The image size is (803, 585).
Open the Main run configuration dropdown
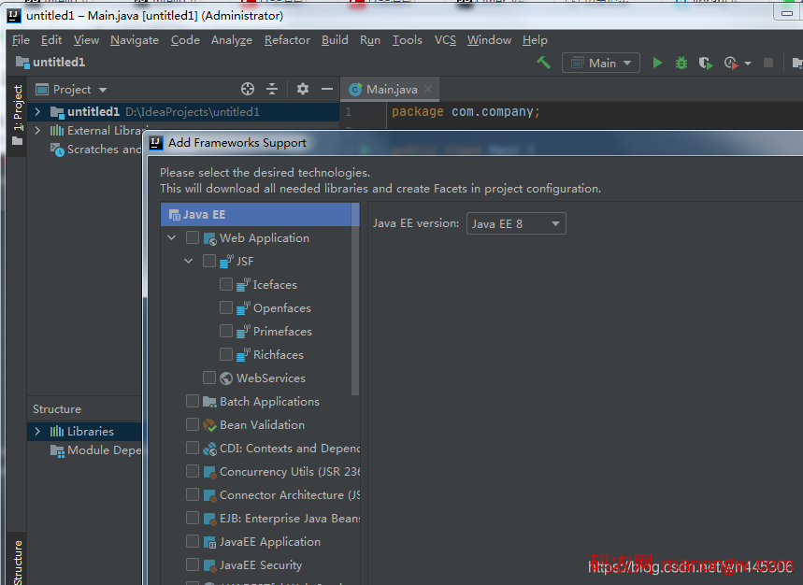tap(600, 63)
